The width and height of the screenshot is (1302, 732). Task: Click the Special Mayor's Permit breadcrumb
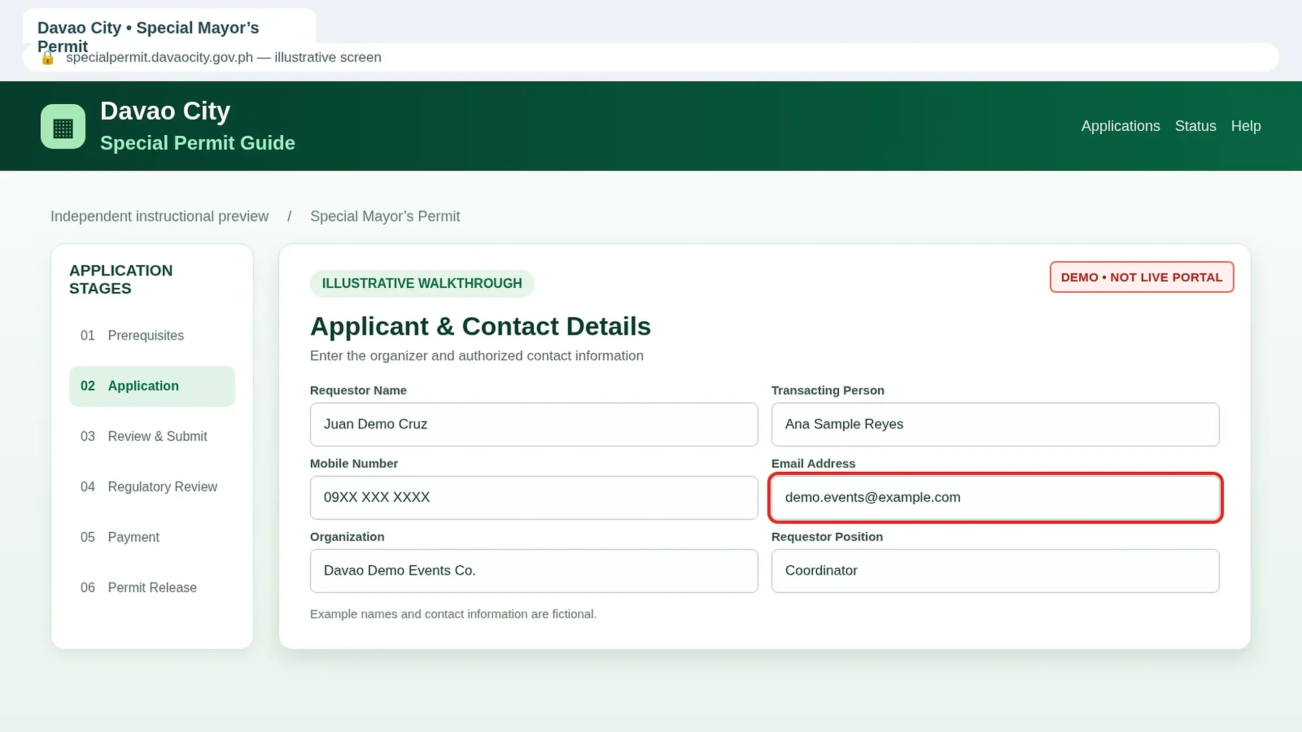click(x=385, y=217)
